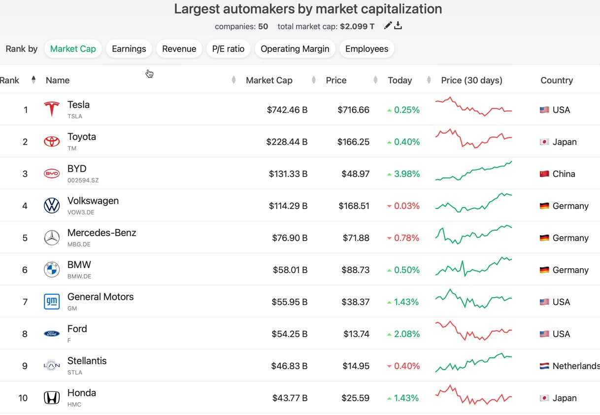Open the Ford company link
Image resolution: width=600 pixels, height=415 pixels.
pyautogui.click(x=77, y=329)
